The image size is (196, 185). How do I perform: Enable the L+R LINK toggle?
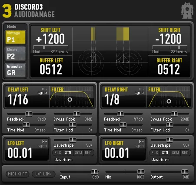43,174
